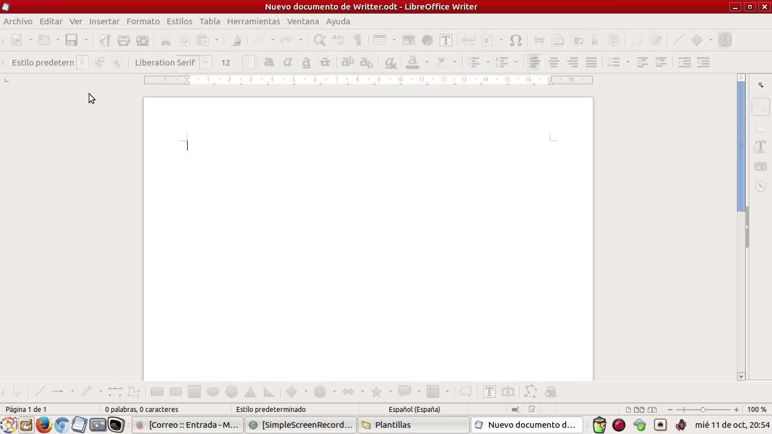Toggle Italic formatting
This screenshot has height=434, width=772.
[287, 62]
